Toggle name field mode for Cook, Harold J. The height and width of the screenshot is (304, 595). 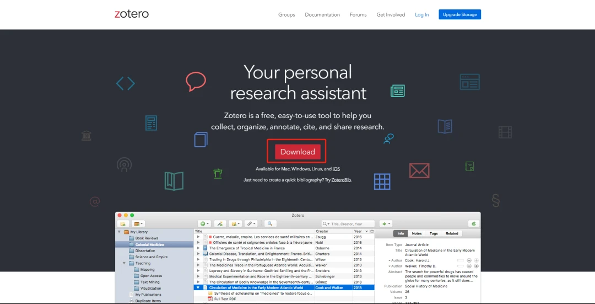(x=460, y=260)
